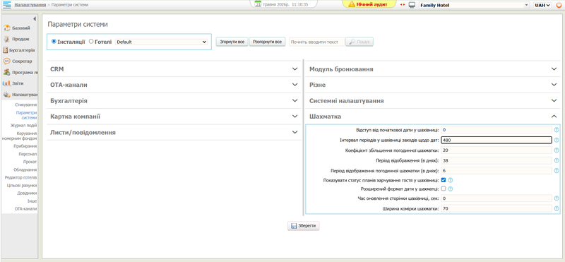565x262 pixels.
Task: Open Стикування in the sidebar submenu
Action: 26,105
